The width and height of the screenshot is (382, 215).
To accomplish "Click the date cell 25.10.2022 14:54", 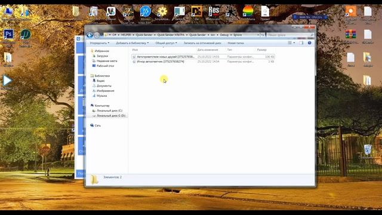I will 208,62.
